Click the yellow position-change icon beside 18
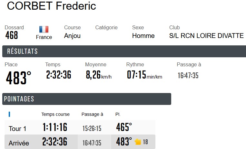 click(x=138, y=142)
